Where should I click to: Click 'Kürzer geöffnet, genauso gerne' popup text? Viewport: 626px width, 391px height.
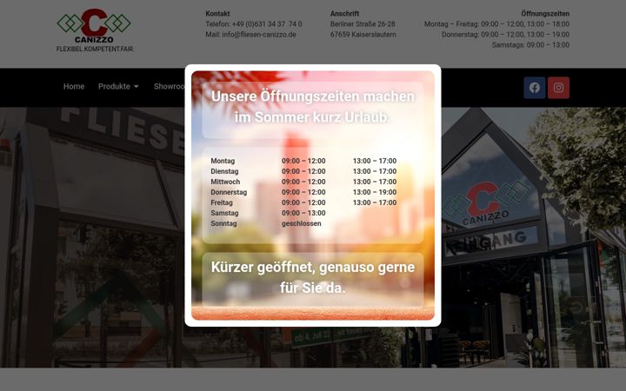coord(313,268)
